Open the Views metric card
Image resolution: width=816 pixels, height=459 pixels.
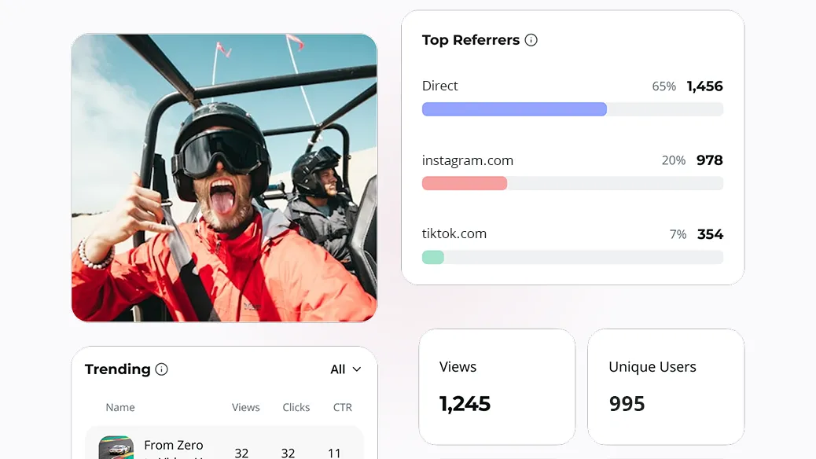(497, 387)
